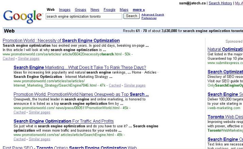This screenshot has height=149, width=243.
Task: Open Cached link for Oneupweb press result
Action: coord(19,112)
